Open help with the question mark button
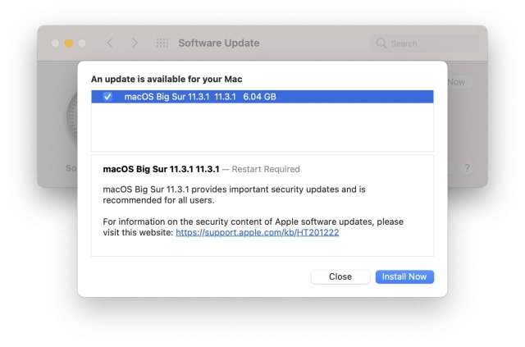 coord(467,167)
